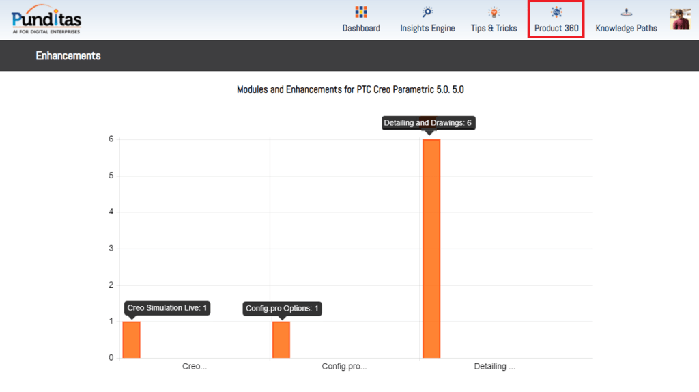Click the Config.pro Options bar

281,339
